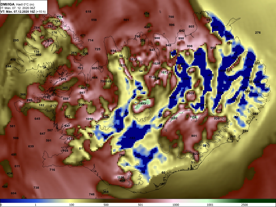Click the '2500' label on the color legend

tap(245, 205)
